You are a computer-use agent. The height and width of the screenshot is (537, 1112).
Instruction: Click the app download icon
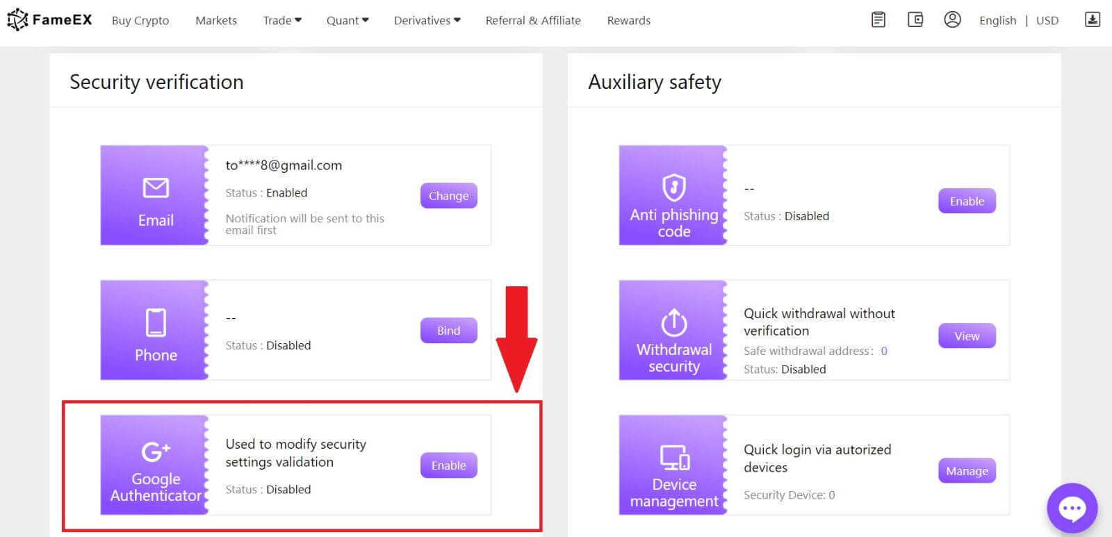point(1093,19)
